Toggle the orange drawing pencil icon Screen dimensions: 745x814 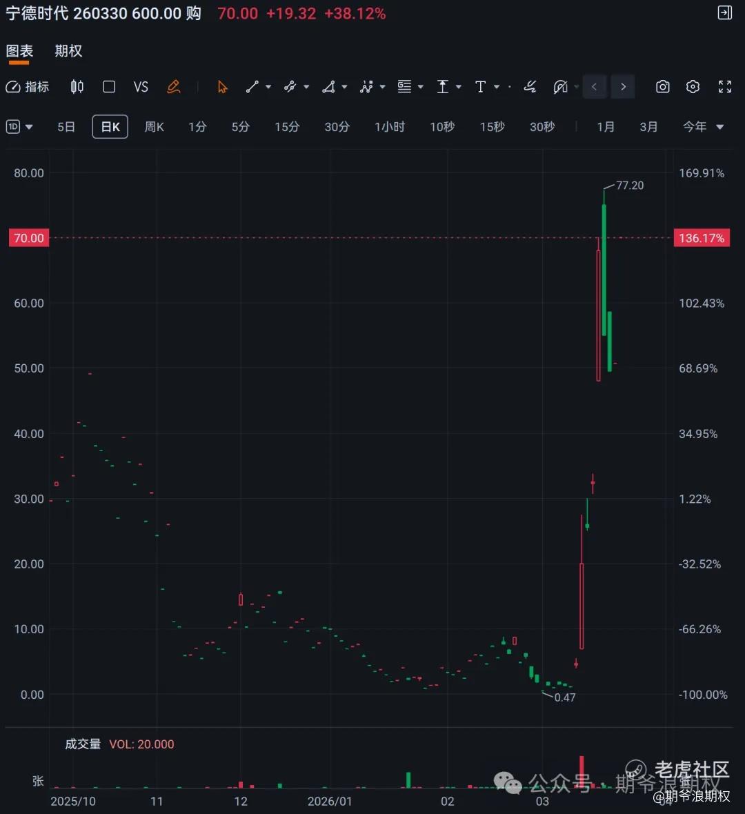(x=173, y=87)
